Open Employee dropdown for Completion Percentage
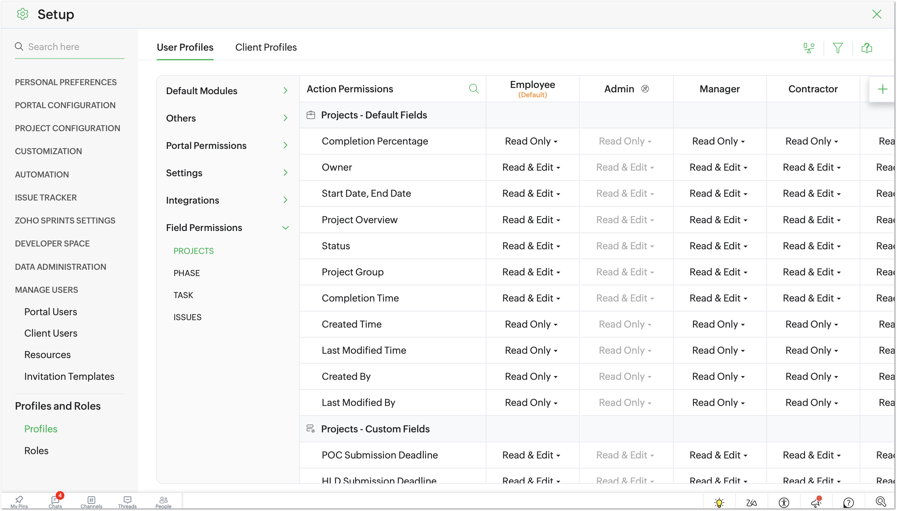This screenshot has width=897, height=511. click(531, 141)
